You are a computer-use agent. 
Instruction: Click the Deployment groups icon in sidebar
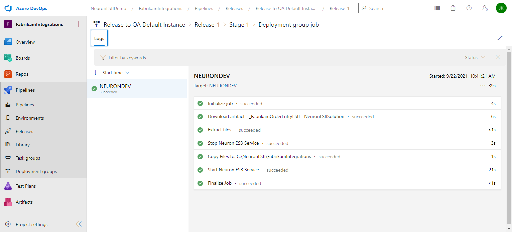pos(8,171)
